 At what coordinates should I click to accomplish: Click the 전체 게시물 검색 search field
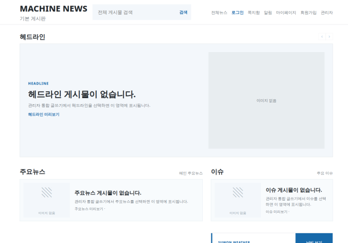coord(135,12)
